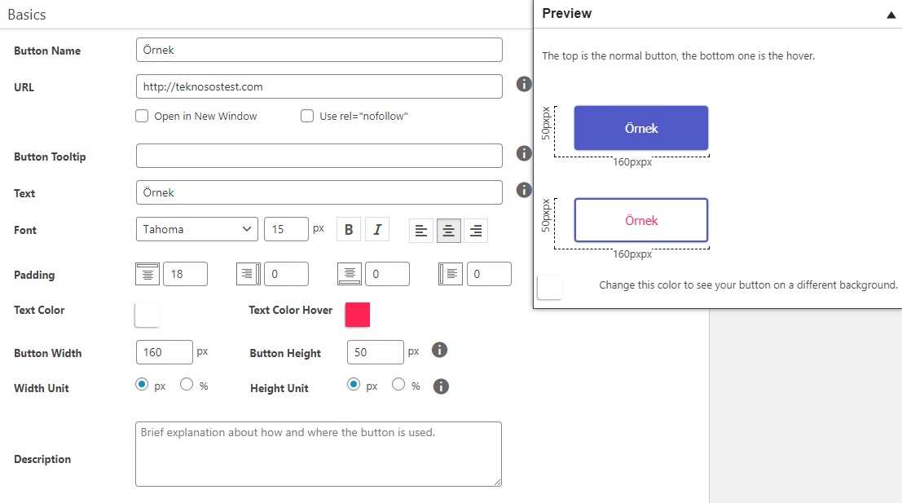
Task: Click the info icon beside Button Tooltip field
Action: click(x=523, y=153)
